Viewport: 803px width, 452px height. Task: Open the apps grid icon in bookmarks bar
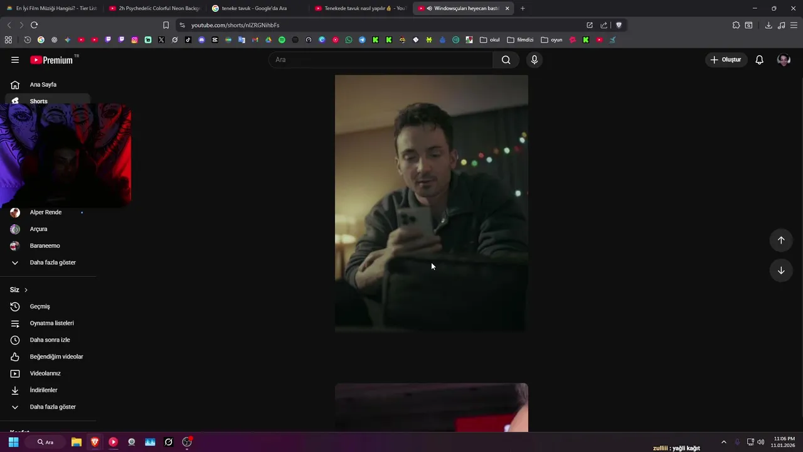point(8,40)
